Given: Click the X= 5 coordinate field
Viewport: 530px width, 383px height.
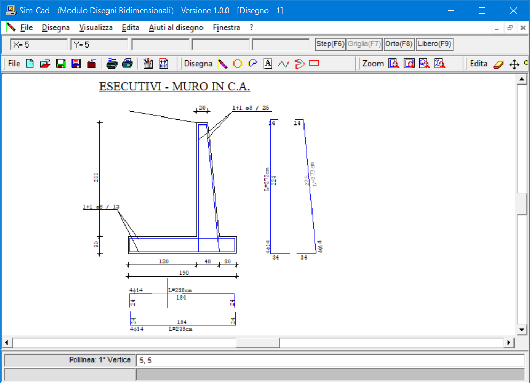Looking at the screenshot, I should pyautogui.click(x=39, y=44).
